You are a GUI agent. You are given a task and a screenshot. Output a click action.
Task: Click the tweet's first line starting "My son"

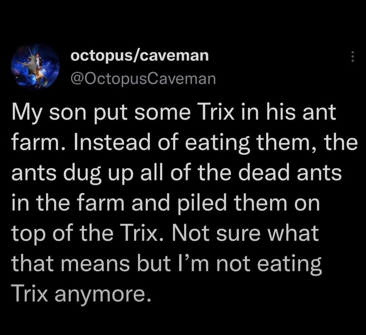173,111
